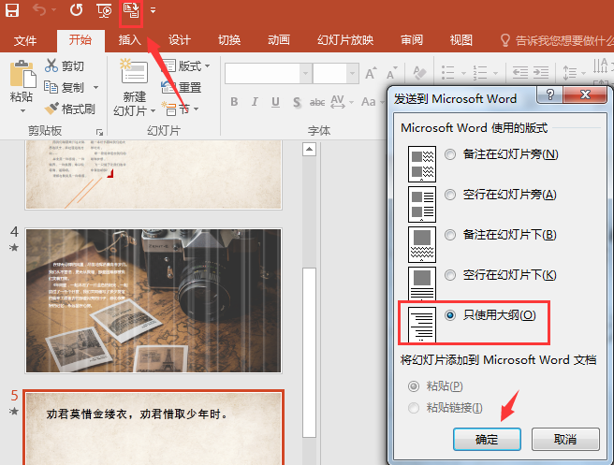Click the 粘贴 clipboard icon
This screenshot has width=614, height=465.
[x=22, y=74]
